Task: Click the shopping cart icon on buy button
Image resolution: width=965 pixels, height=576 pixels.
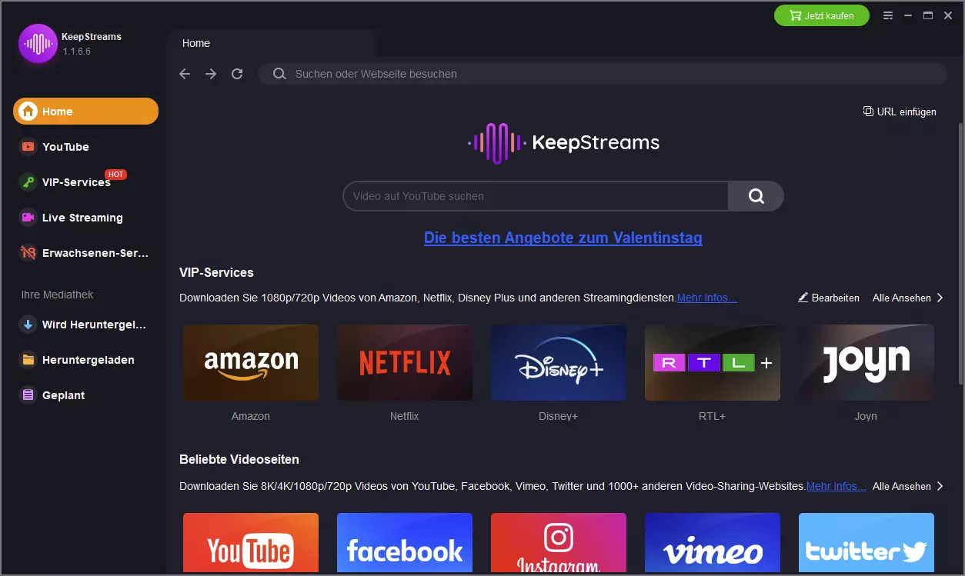Action: tap(796, 15)
